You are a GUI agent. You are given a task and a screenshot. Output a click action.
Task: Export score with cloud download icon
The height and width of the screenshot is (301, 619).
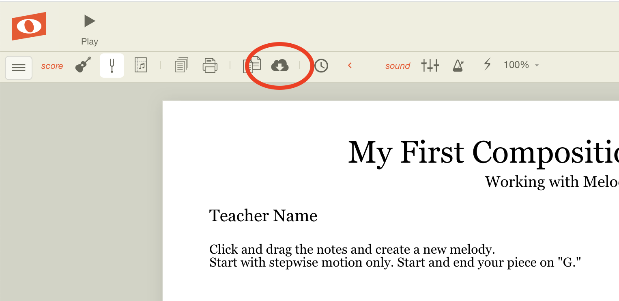tap(280, 65)
